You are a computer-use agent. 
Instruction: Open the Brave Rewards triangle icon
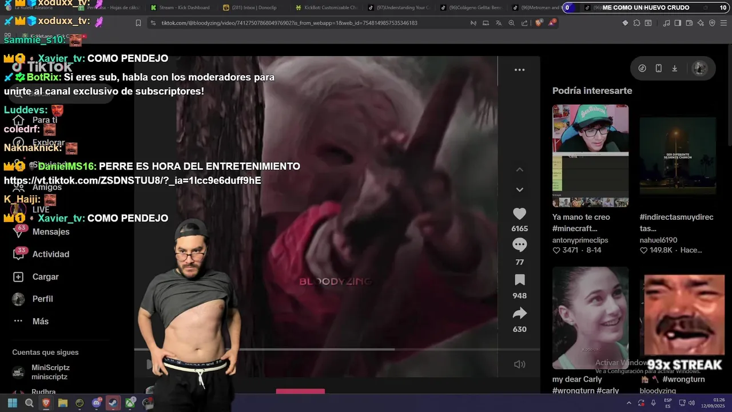tap(552, 23)
